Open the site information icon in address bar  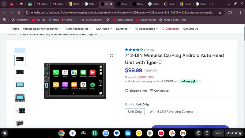tap(27, 13)
